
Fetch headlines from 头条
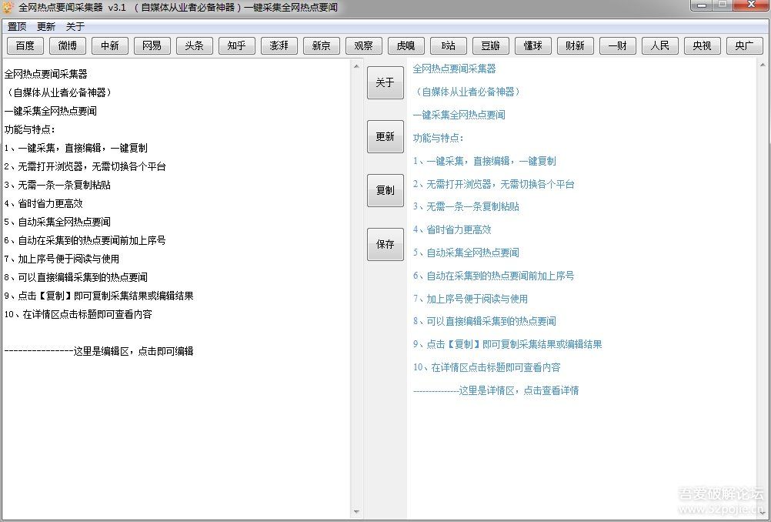[195, 45]
